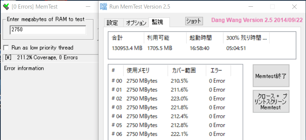This screenshot has width=306, height=140.
Task: Click the 211.6% coverage value
Action: [x=180, y=90]
